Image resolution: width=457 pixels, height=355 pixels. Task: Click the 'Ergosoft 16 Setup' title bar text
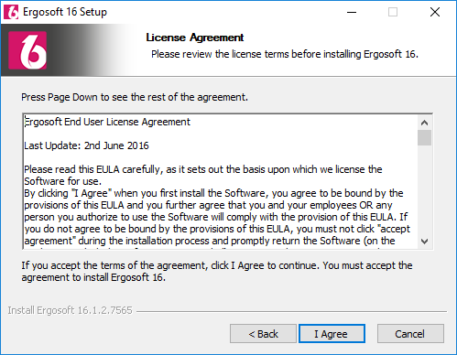pos(65,12)
